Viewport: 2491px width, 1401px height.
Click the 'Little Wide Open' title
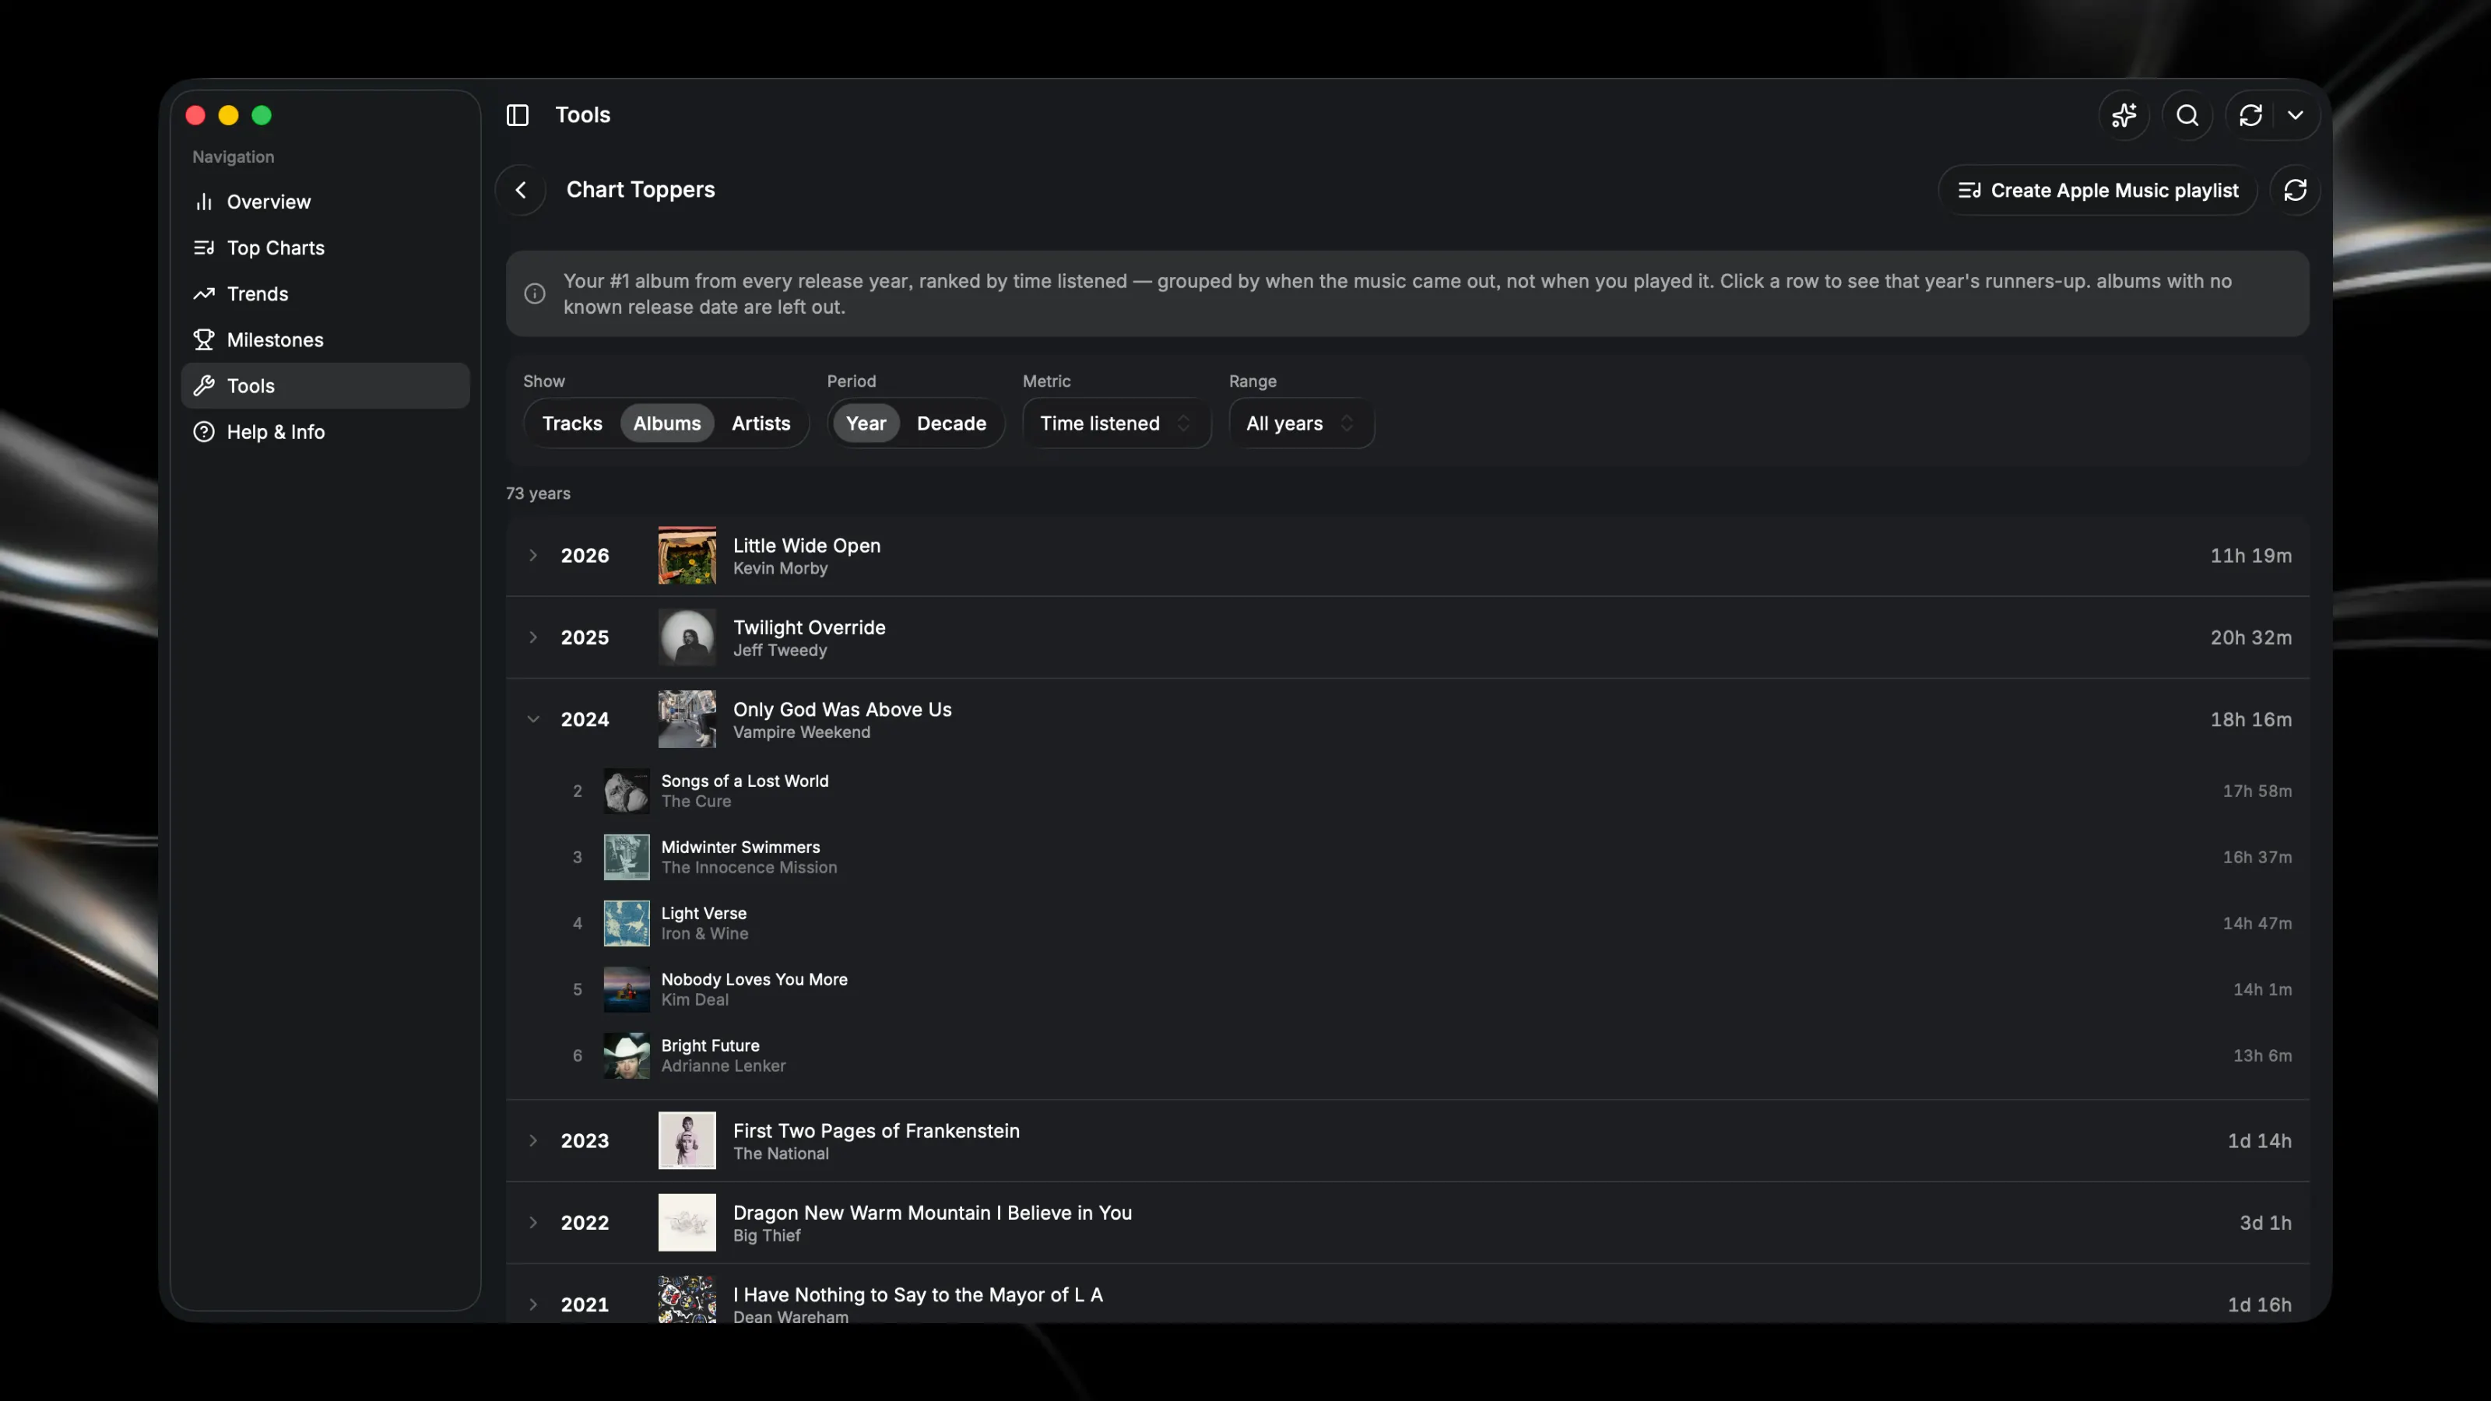tap(806, 546)
